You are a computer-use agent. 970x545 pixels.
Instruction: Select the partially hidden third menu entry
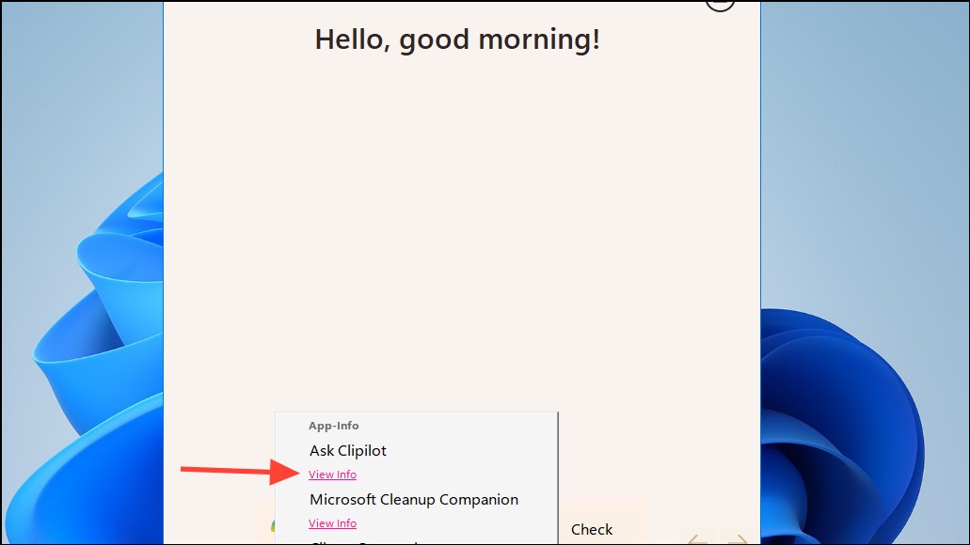pyautogui.click(x=365, y=542)
